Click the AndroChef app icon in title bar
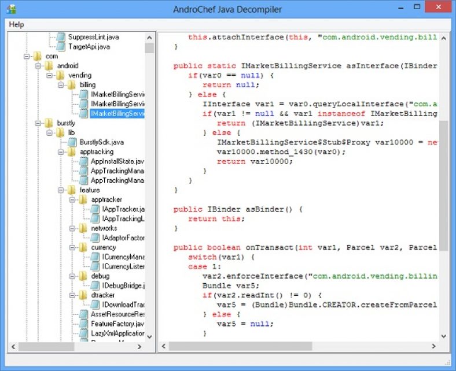 (x=11, y=10)
